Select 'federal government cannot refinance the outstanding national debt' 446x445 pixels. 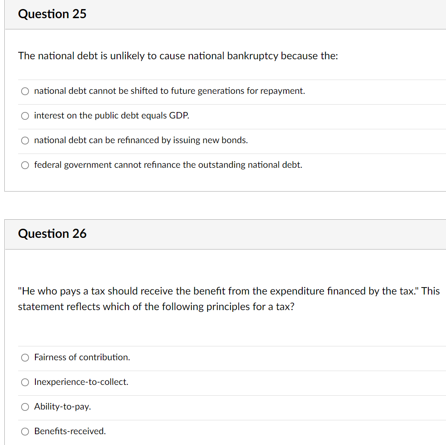[25, 165]
